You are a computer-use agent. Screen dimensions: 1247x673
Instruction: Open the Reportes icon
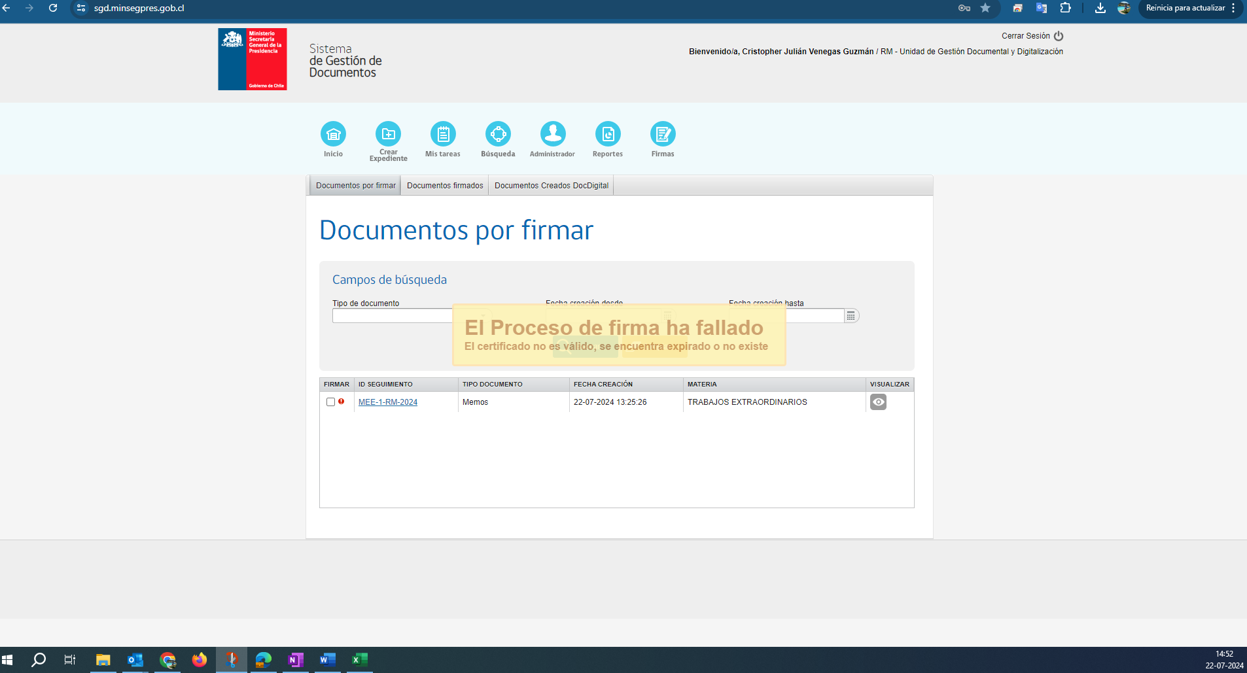[608, 134]
